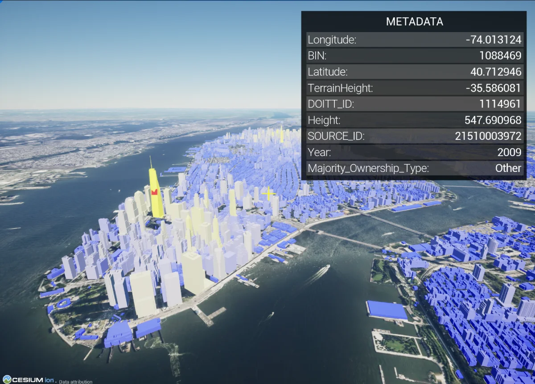This screenshot has height=384, width=535.
Task: Click the Height value 547.690968
Action: click(x=493, y=120)
